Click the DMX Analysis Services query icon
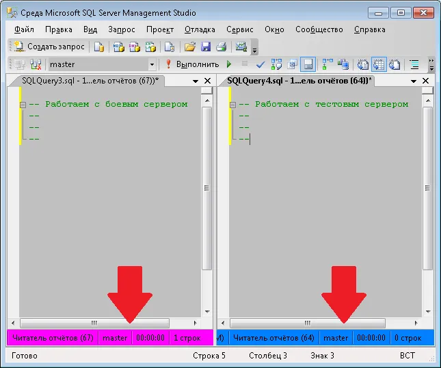 pyautogui.click(x=135, y=47)
